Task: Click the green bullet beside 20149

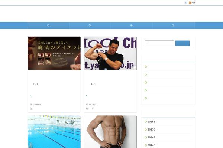Action: point(146,137)
